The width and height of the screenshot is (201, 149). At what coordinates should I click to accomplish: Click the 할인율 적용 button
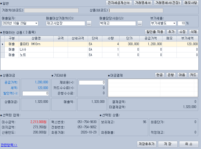pyautogui.click(x=155, y=32)
